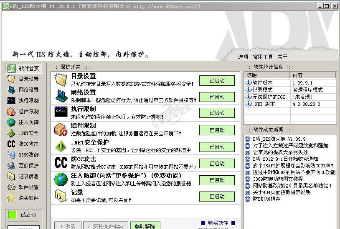This screenshot has width=340, height=229.
Task: Toggle 已启动 button for 目录设置 protection
Action: coord(217,80)
